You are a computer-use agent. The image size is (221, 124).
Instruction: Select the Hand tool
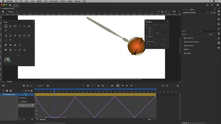(x=10, y=50)
